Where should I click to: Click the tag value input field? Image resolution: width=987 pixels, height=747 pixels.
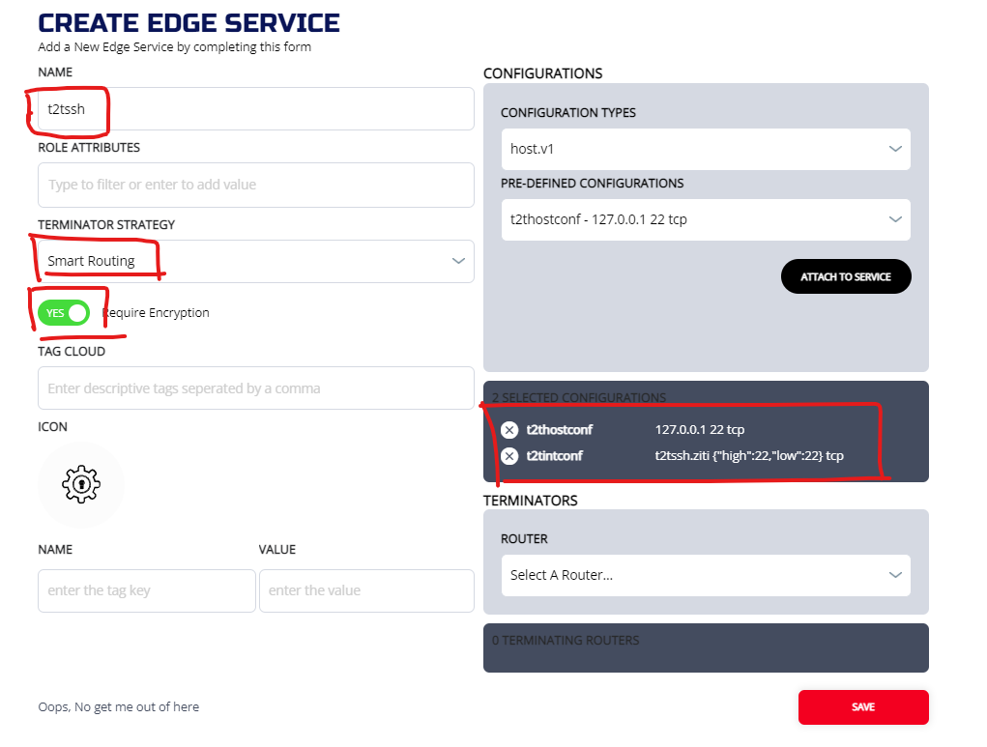pos(366,590)
